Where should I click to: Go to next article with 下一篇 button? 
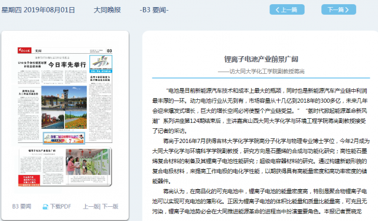click(x=338, y=9)
